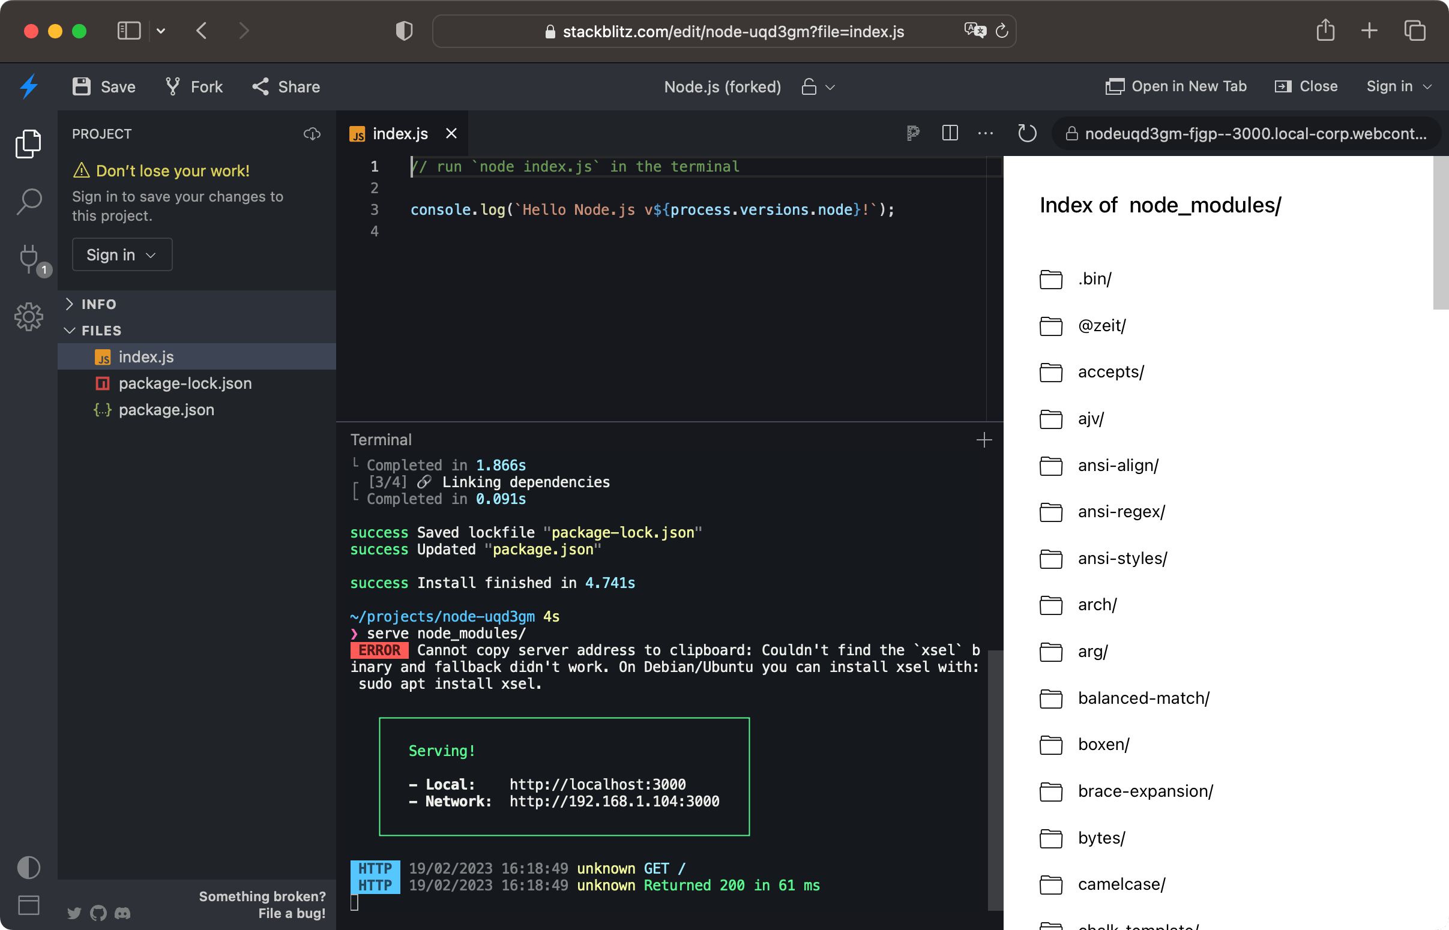Image resolution: width=1449 pixels, height=930 pixels.
Task: Open the ports panel via the plug icon
Action: (28, 260)
